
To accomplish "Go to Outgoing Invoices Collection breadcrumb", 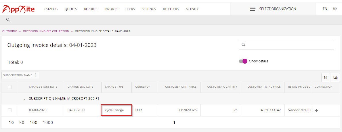I will (x=46, y=31).
